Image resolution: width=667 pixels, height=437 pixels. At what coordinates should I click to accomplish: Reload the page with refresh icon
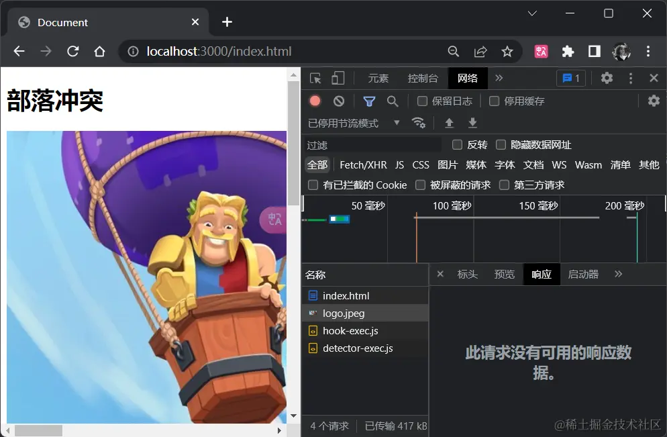point(72,52)
